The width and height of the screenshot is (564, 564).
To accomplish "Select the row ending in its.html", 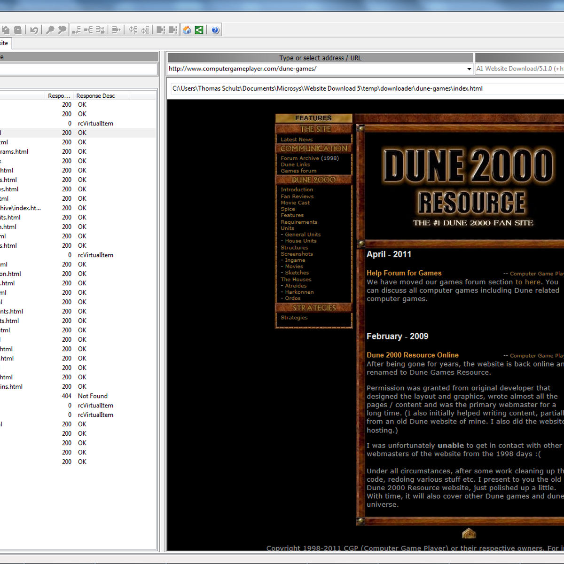I will pyautogui.click(x=78, y=217).
